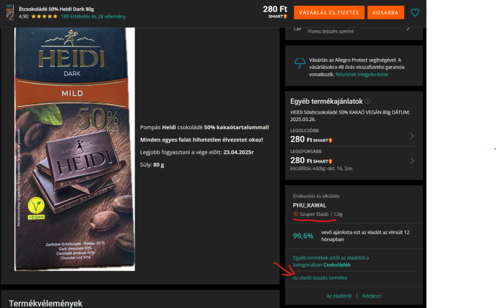The image size is (496, 308).
Task: Click the HEIDI Sötétcsokoládé 50% KAKAÓ VEGÁN offer title
Action: (x=350, y=115)
